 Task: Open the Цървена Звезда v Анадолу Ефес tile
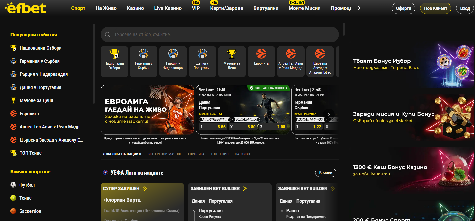coord(320,61)
